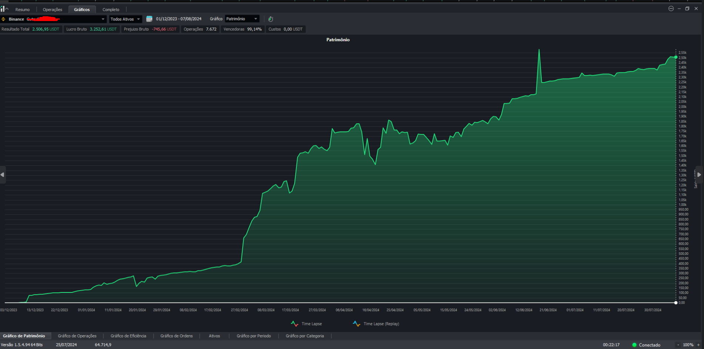Image resolution: width=704 pixels, height=349 pixels.
Task: Click the left panel arrow on chart
Action: [x=3, y=175]
